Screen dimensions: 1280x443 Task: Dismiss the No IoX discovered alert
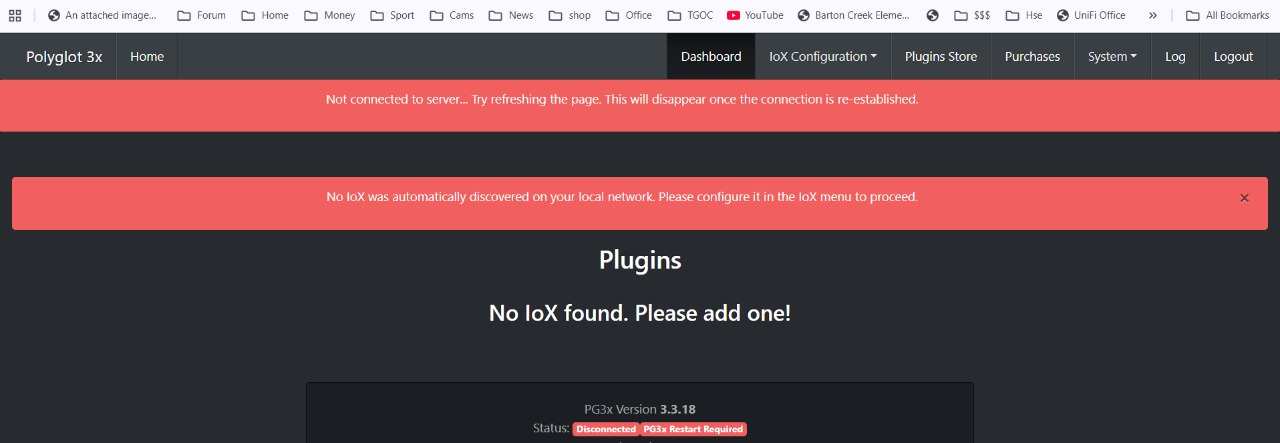tap(1244, 198)
